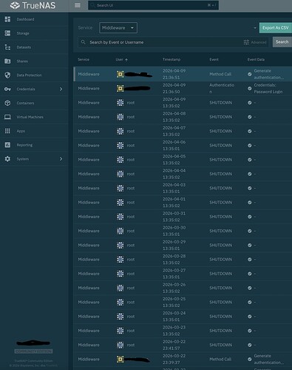Screen dimensions: 292x370
Task: Click Credentials: Password Login event data
Action: 268,88
